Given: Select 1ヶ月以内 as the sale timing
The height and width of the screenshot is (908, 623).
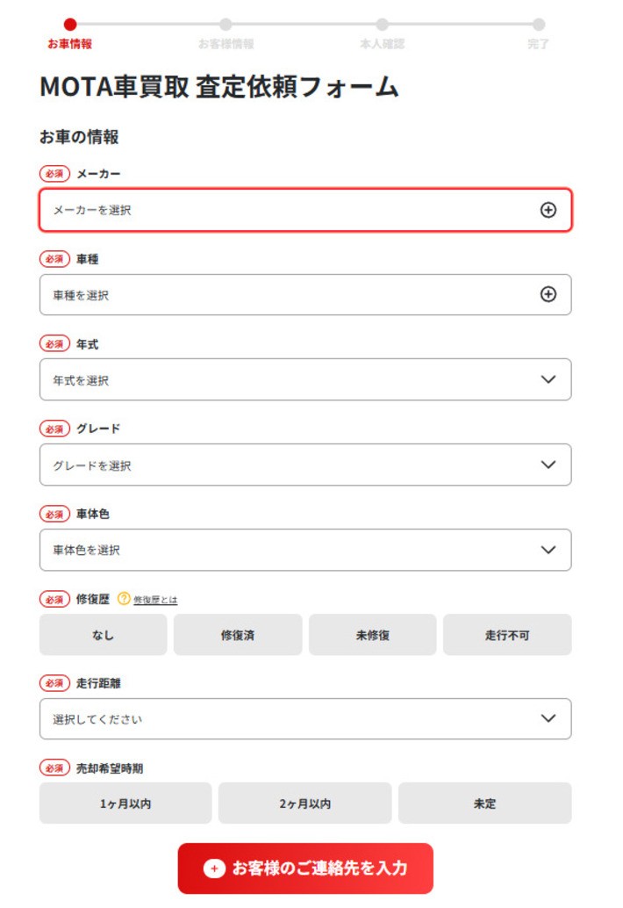Looking at the screenshot, I should click(125, 804).
